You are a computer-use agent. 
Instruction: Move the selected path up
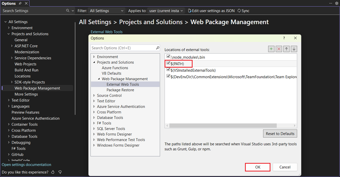point(286,49)
